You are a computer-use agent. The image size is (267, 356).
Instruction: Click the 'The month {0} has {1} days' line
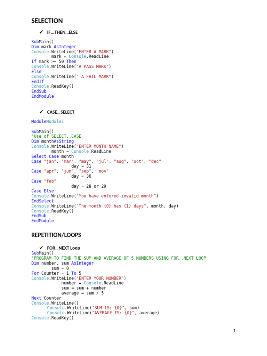click(105, 206)
